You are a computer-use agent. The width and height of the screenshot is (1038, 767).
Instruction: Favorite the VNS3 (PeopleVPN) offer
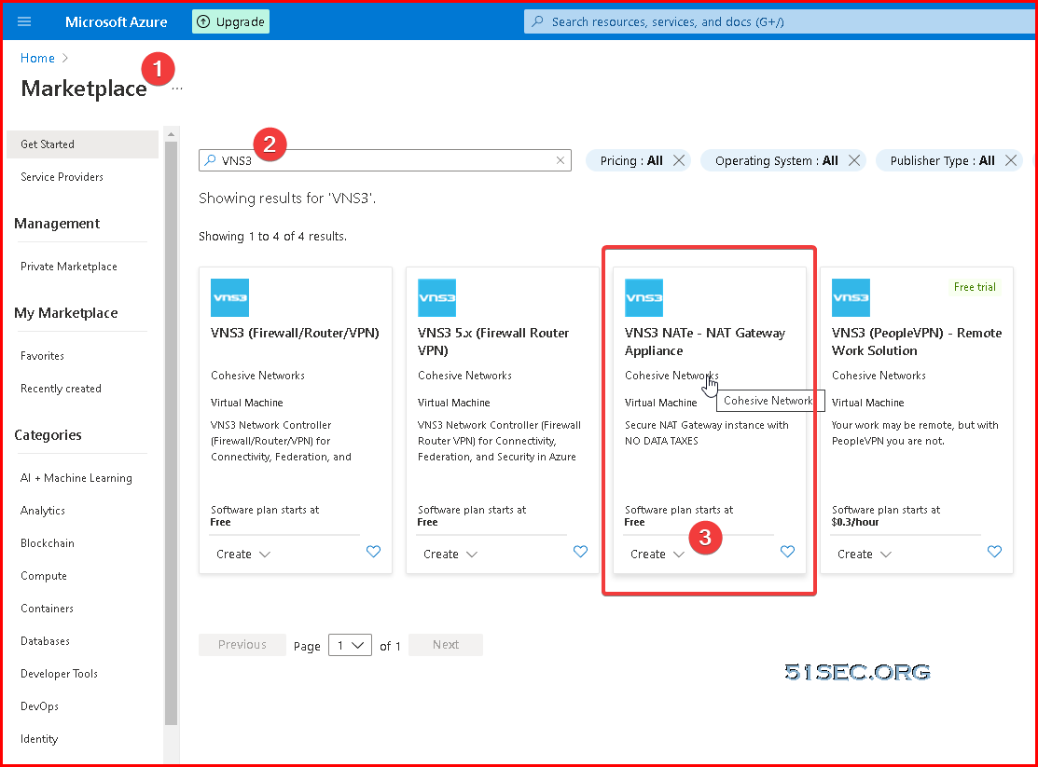(x=994, y=552)
